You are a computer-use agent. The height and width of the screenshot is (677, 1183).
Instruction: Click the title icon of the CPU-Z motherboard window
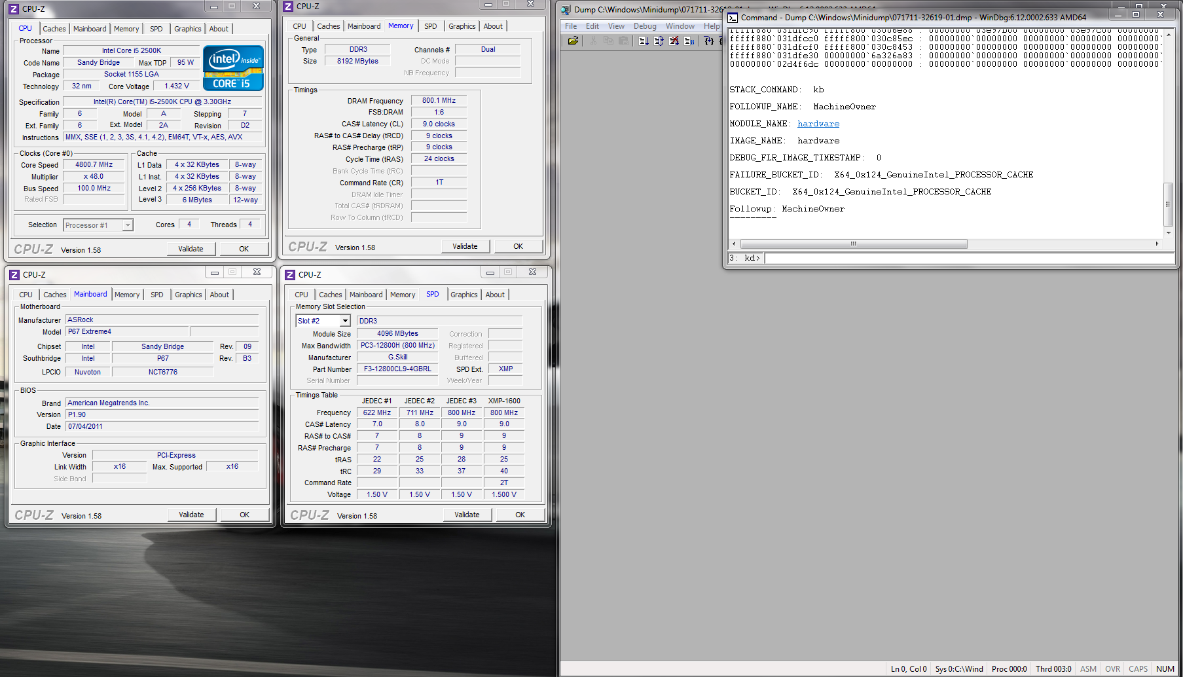click(14, 275)
